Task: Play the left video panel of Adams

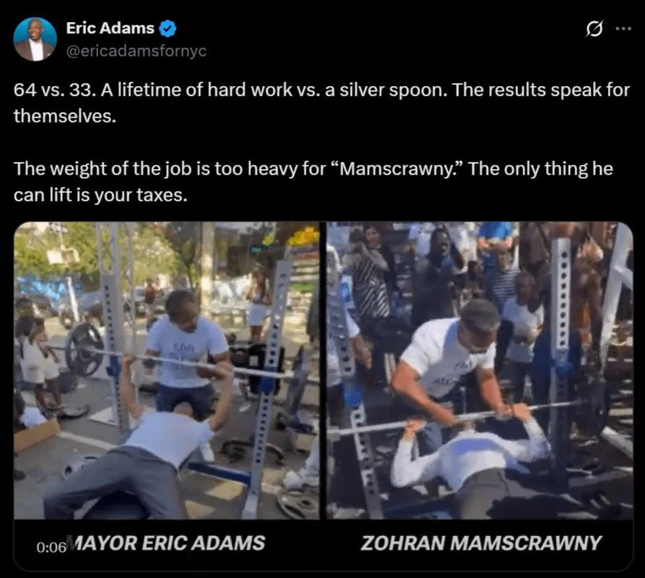Action: click(x=167, y=371)
